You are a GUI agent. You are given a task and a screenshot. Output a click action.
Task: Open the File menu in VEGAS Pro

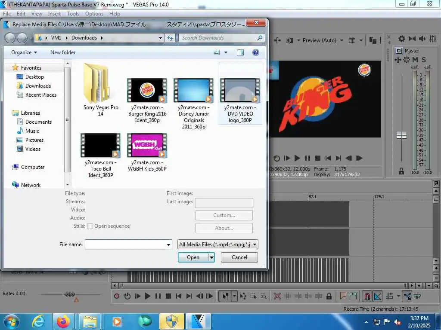[x=7, y=14]
